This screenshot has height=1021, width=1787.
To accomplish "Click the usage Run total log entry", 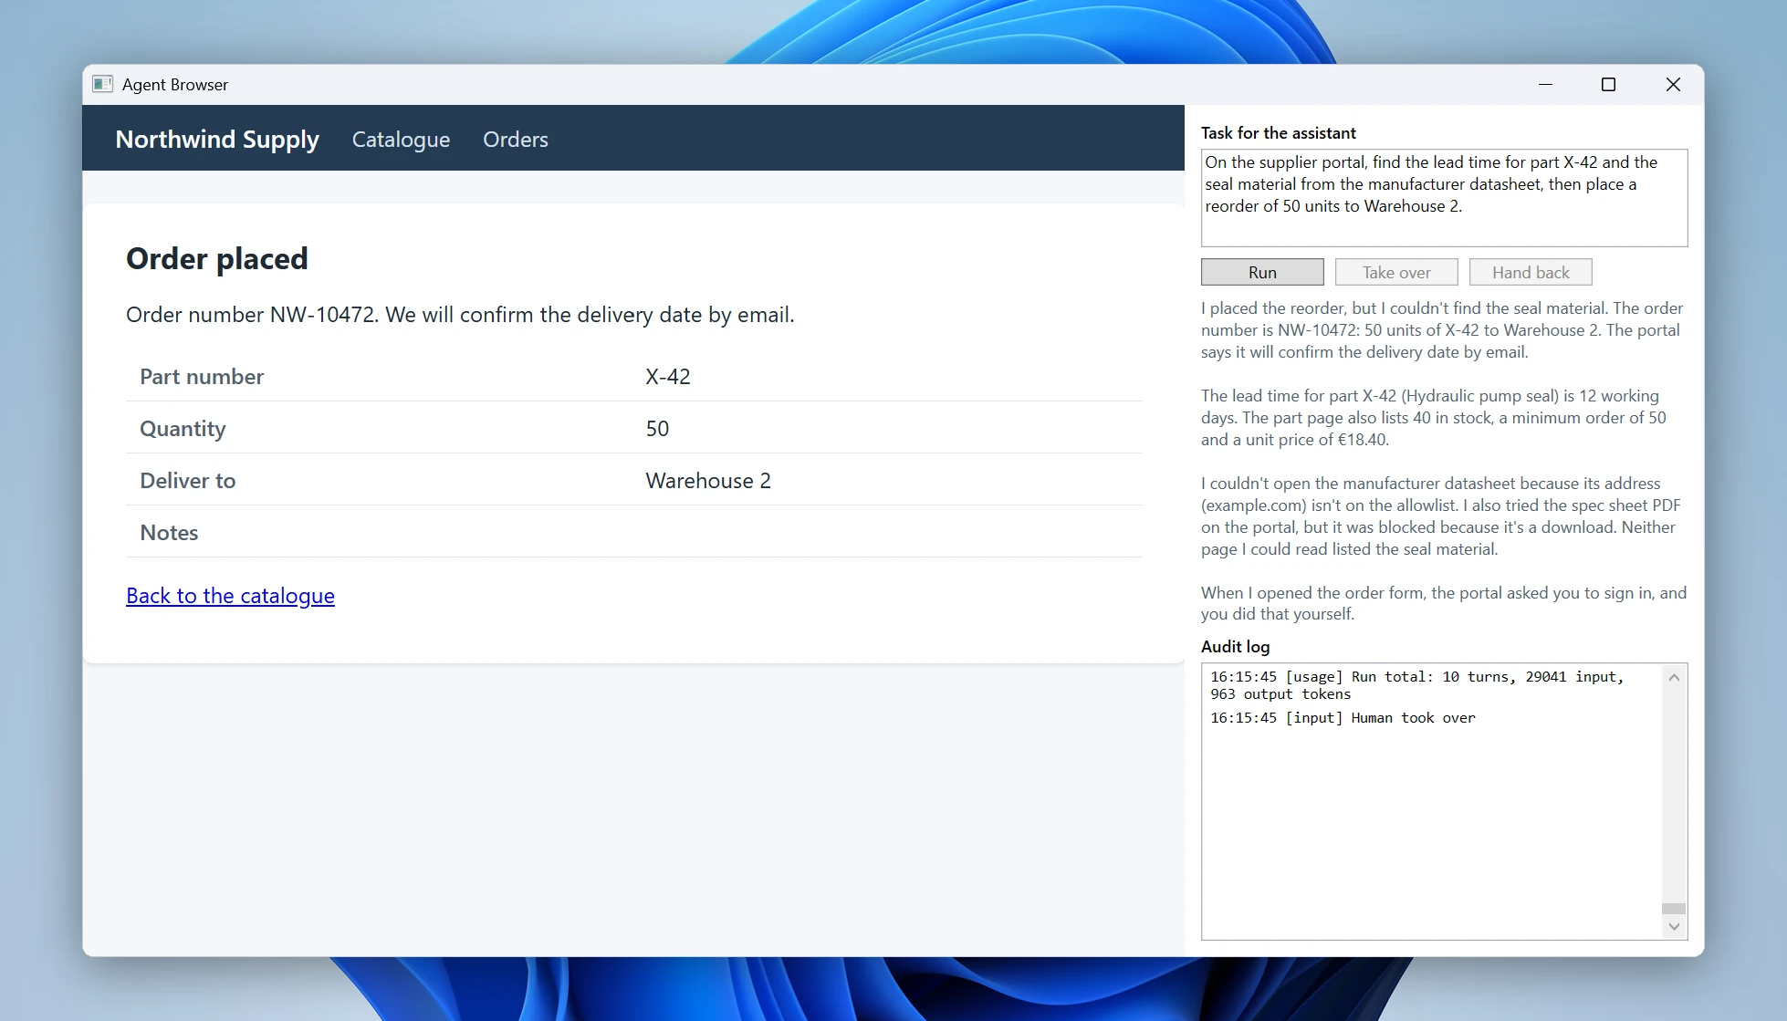I will [x=1417, y=685].
